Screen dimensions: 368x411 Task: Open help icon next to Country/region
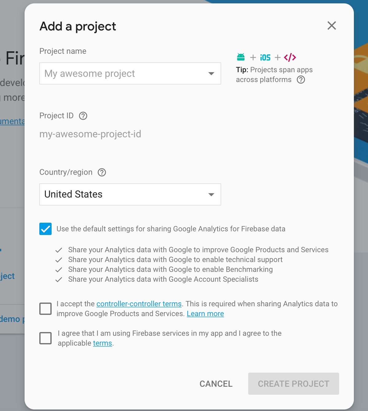click(x=102, y=172)
